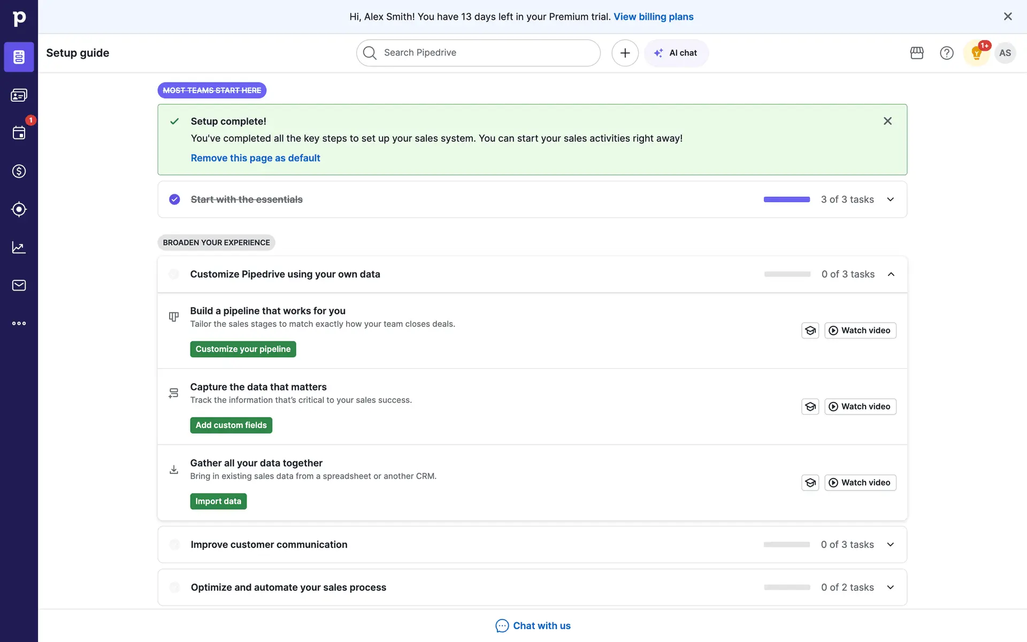
Task: Open Insights chart icon in sidebar
Action: [19, 247]
